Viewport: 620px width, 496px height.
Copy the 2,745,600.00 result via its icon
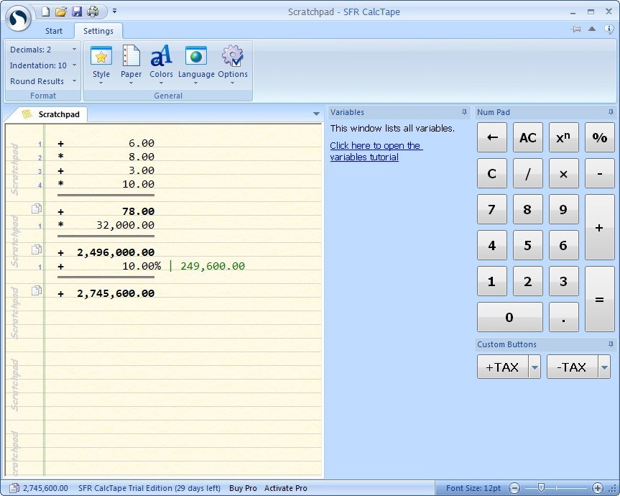[37, 290]
